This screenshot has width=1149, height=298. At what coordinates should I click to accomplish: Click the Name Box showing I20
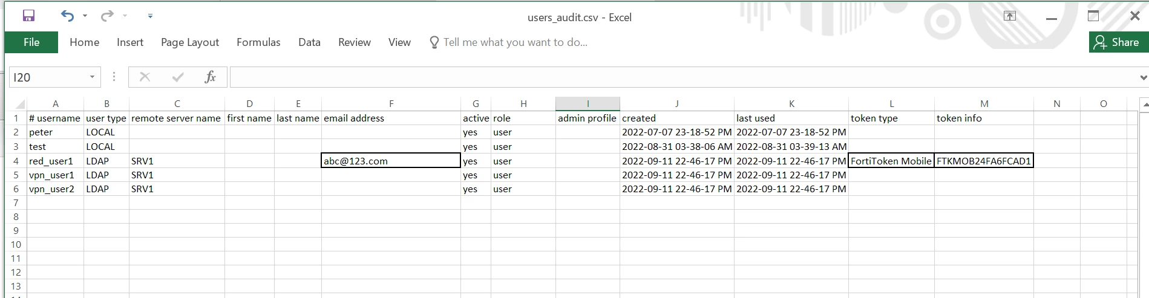[47, 77]
